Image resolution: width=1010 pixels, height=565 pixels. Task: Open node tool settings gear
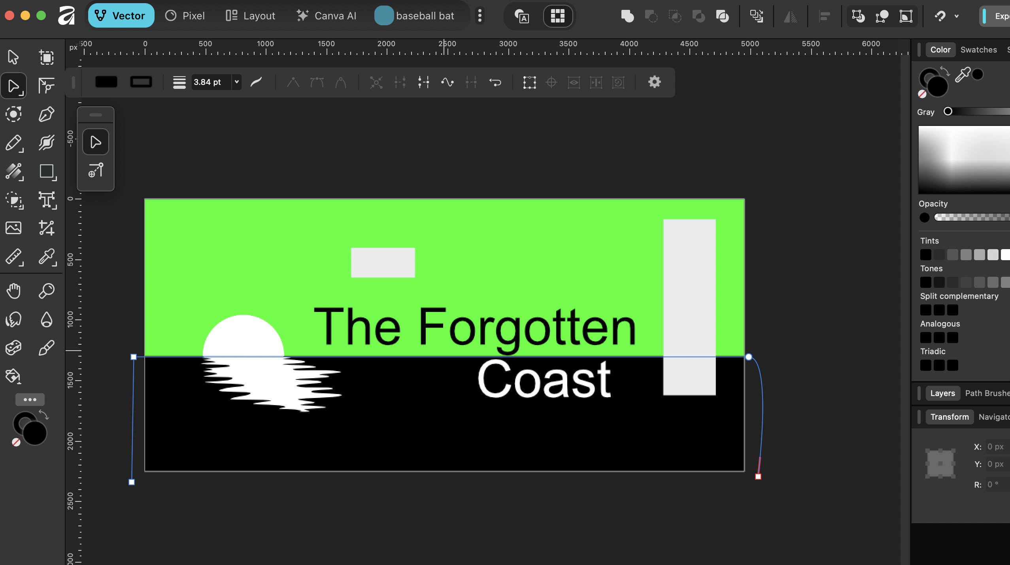(654, 82)
